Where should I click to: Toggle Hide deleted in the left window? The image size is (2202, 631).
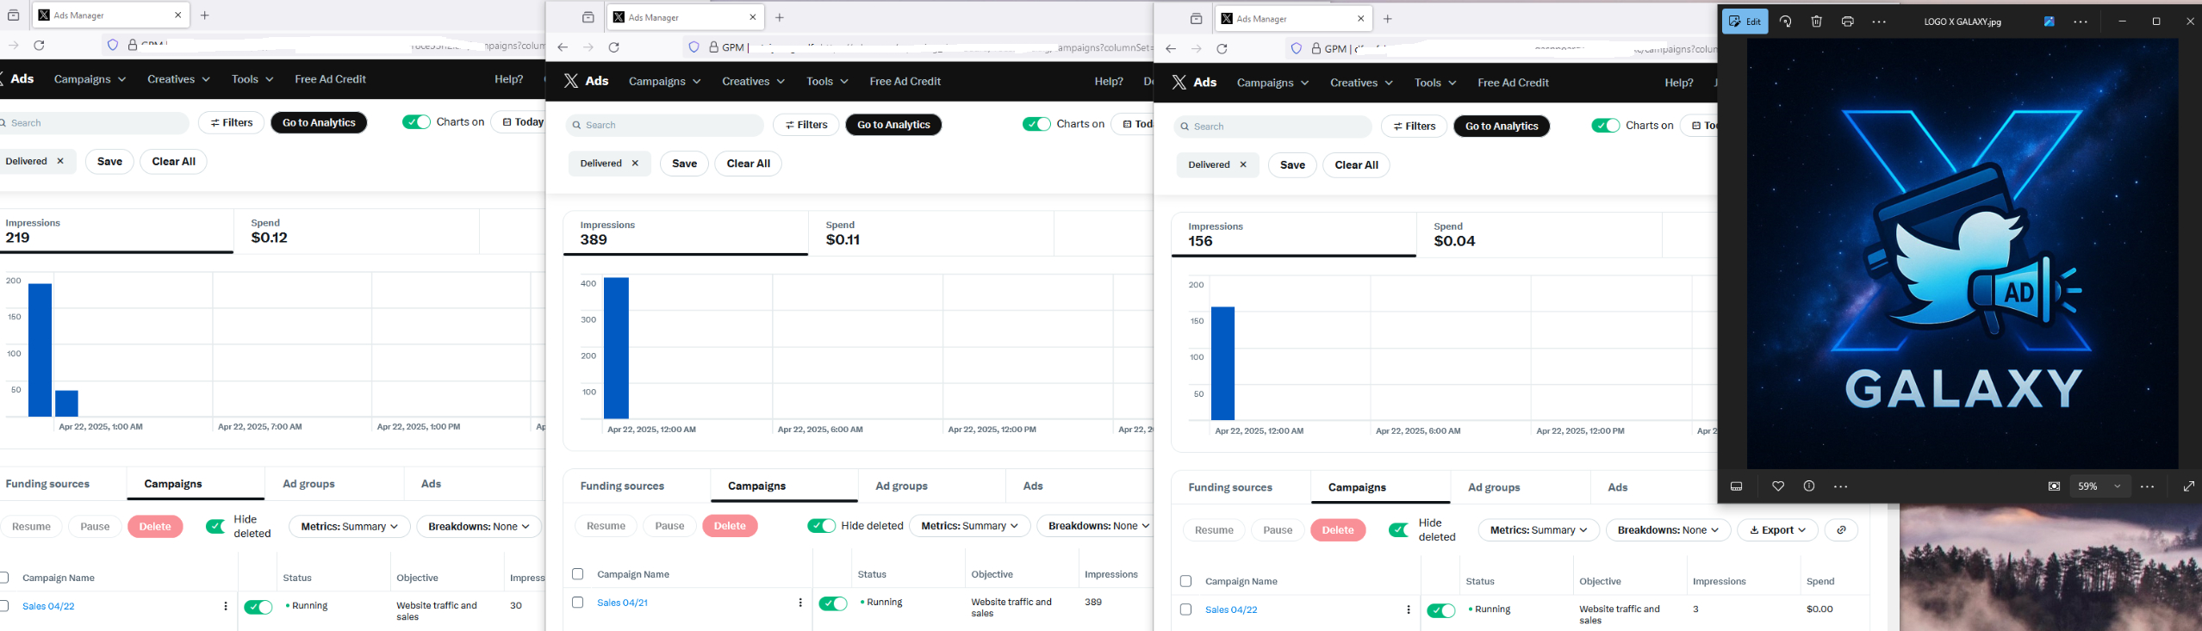pyautogui.click(x=216, y=527)
